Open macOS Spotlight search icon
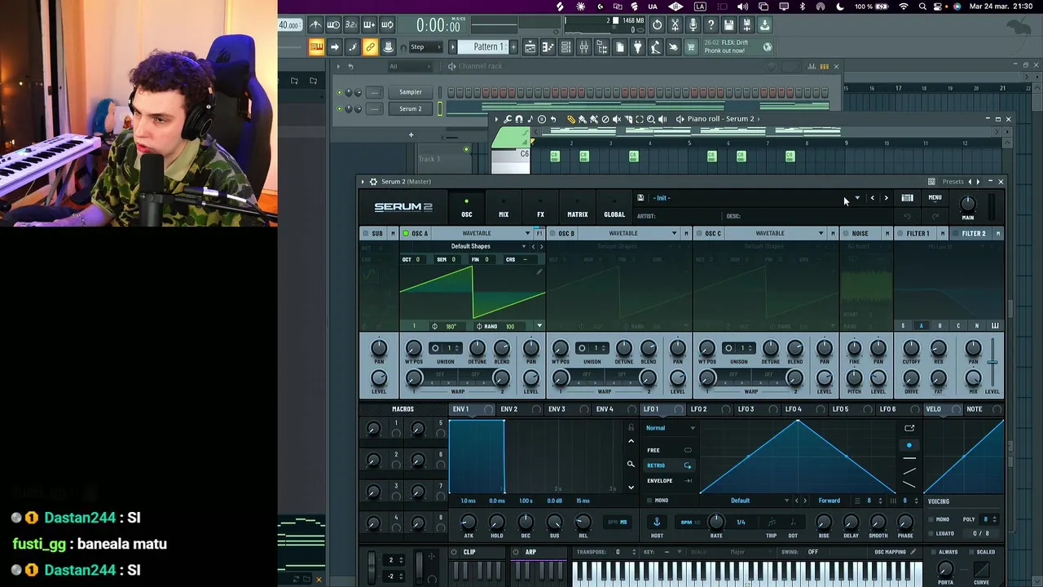Image resolution: width=1043 pixels, height=587 pixels. tap(922, 7)
